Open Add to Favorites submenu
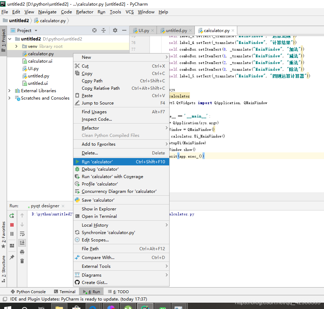 (121, 144)
